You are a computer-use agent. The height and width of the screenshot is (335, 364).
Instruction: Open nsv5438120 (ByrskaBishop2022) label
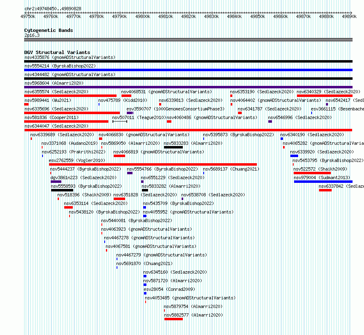click(x=104, y=212)
